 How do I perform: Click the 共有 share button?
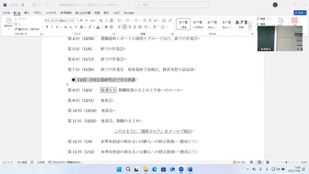(300, 13)
